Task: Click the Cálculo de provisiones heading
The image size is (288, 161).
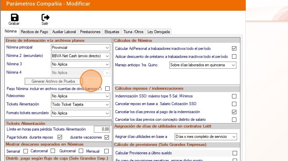Action: click(160, 145)
